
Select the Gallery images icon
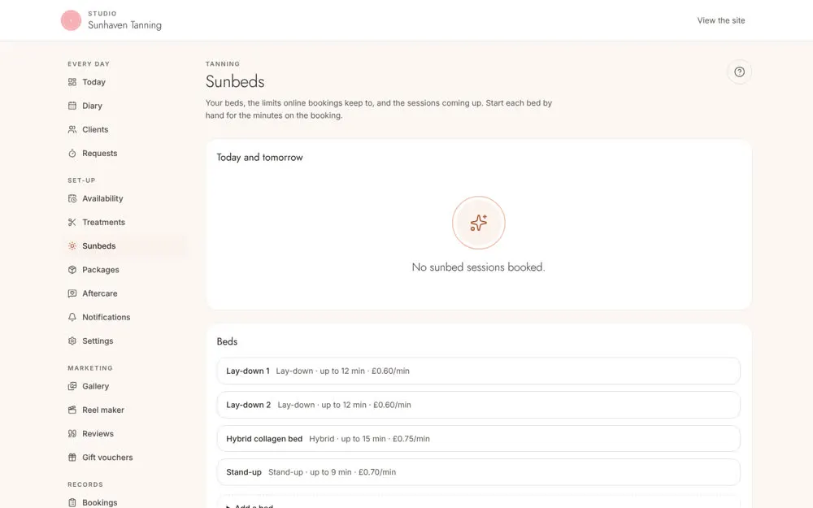[x=72, y=386]
